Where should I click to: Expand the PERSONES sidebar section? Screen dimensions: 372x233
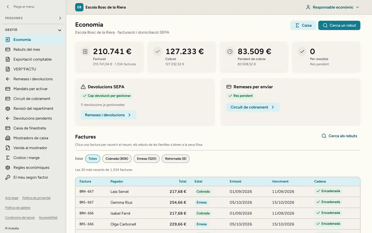click(33, 18)
